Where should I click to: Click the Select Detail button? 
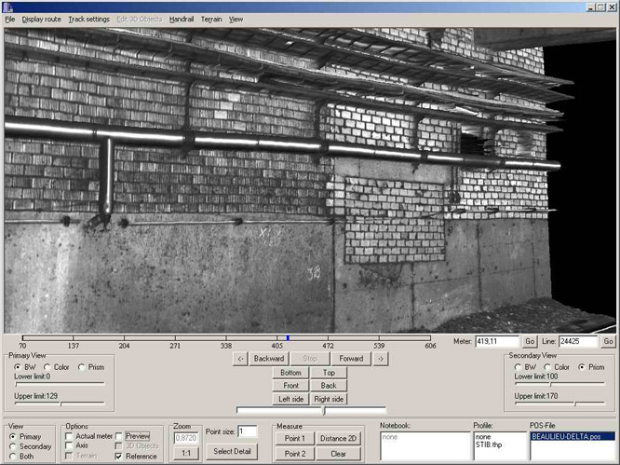pyautogui.click(x=235, y=452)
